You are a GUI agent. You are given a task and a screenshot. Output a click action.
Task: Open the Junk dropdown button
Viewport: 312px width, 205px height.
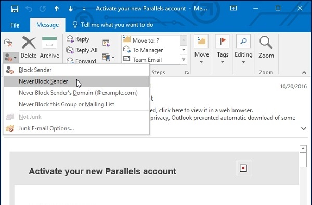(x=11, y=58)
